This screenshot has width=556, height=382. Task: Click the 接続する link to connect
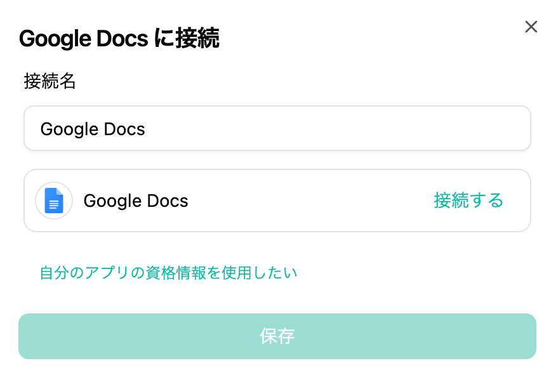[x=468, y=201]
